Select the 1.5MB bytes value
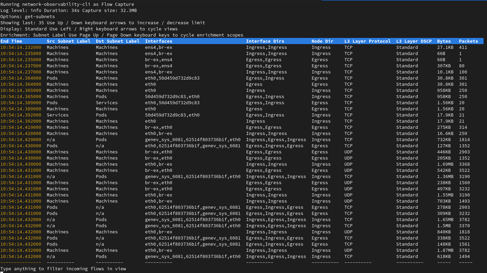 (x=444, y=226)
